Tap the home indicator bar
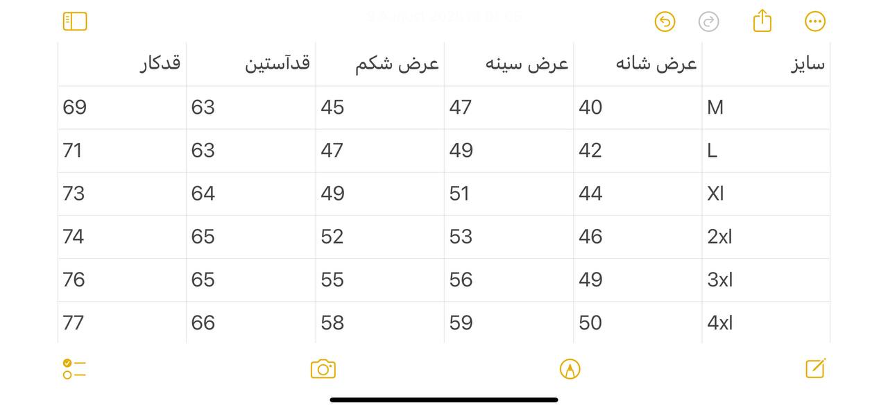Image resolution: width=888 pixels, height=410 pixels. [x=444, y=400]
